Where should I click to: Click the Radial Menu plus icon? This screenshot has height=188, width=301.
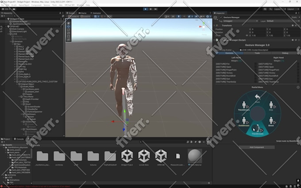tap(298, 87)
